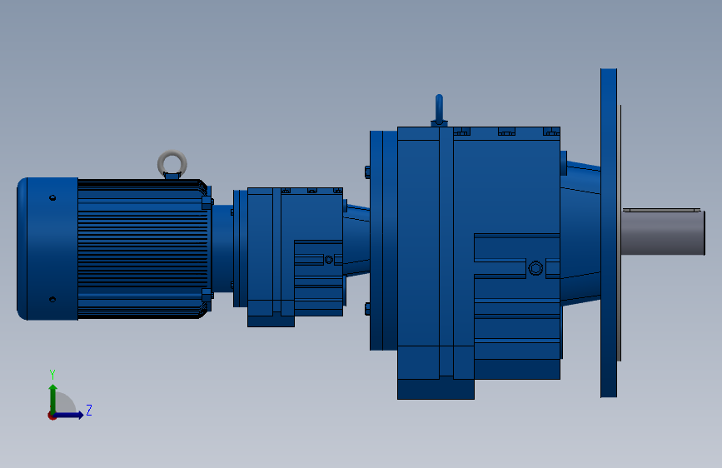Viewport: 722px width, 468px height.
Task: Click the blue Z axis arrow
Action: click(70, 415)
